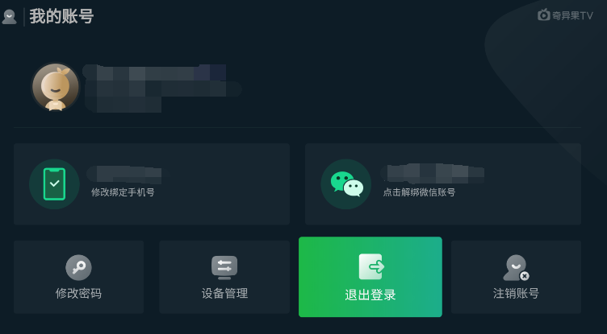Click the device management monitor icon
This screenshot has height=334, width=607.
[224, 267]
